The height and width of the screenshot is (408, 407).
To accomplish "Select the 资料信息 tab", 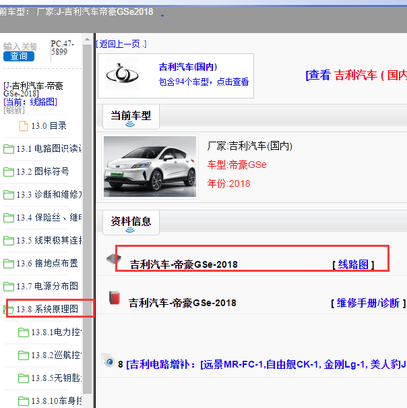I will point(131,223).
